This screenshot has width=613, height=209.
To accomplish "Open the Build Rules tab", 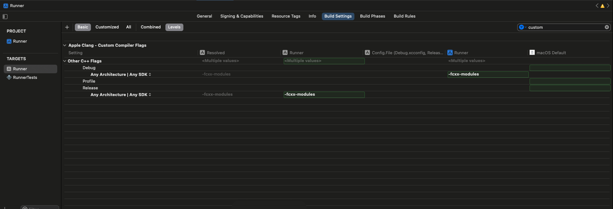I will (x=405, y=16).
